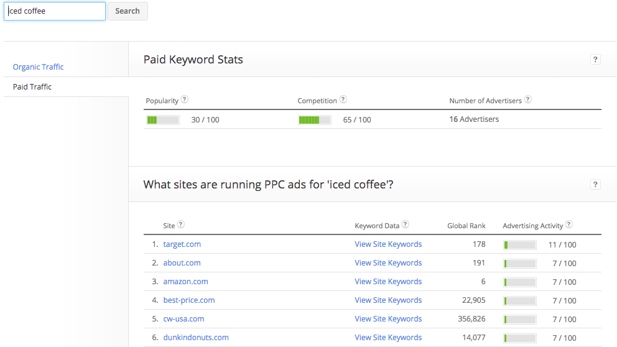Open help icon beside Keyword Data column
The width and height of the screenshot is (617, 347).
click(x=406, y=224)
